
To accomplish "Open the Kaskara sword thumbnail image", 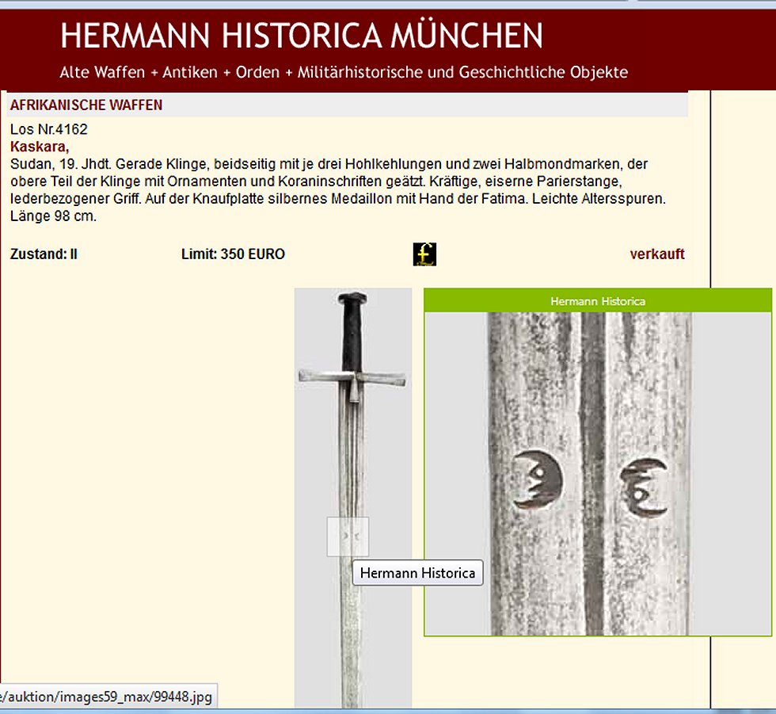I will pos(353,498).
